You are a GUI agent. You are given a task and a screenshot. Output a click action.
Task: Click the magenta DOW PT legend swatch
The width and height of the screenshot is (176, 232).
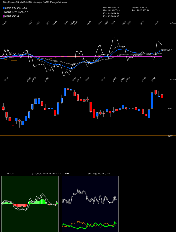(4, 16)
